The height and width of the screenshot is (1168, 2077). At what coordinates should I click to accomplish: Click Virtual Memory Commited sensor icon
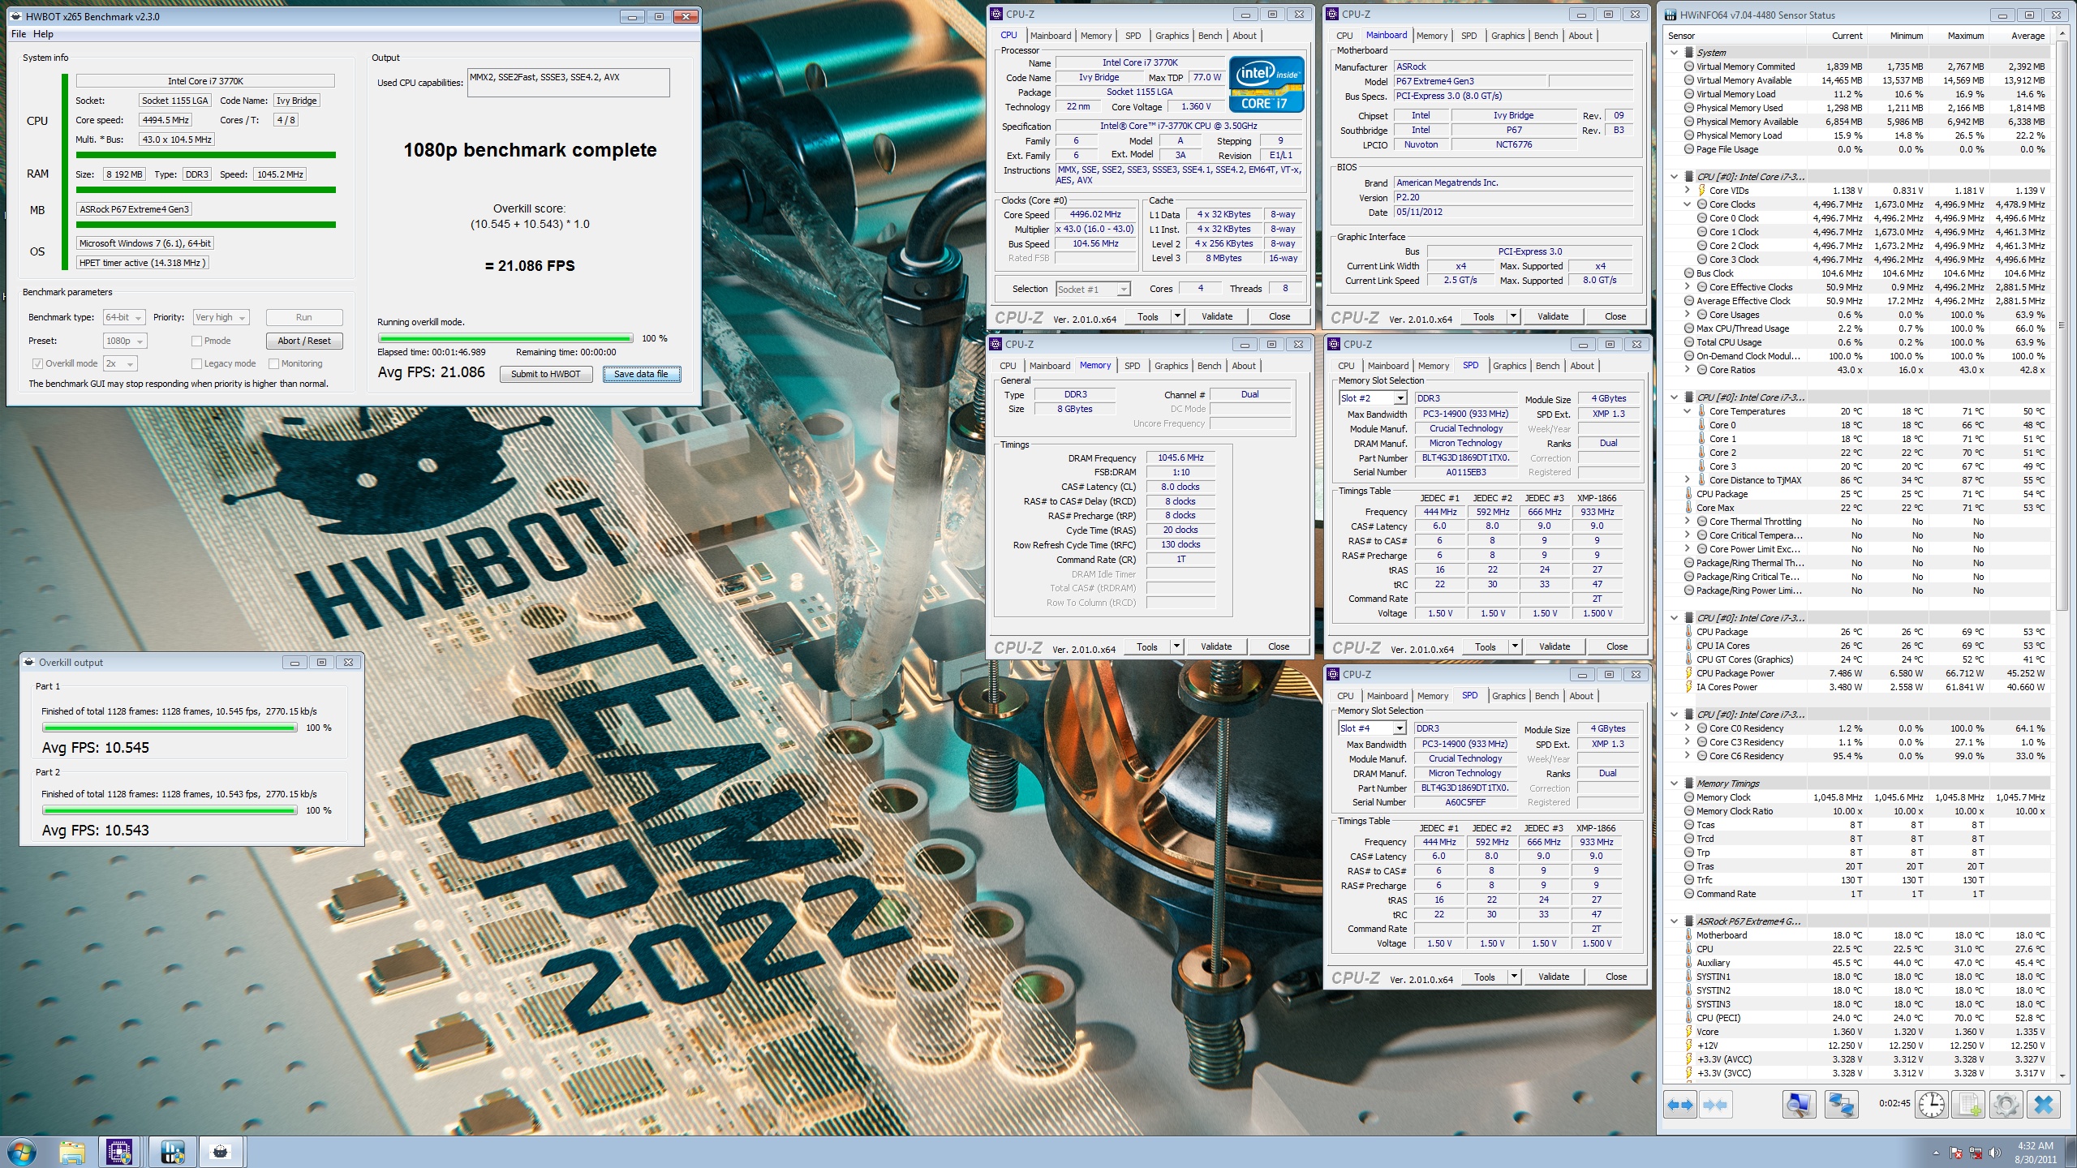point(1689,67)
